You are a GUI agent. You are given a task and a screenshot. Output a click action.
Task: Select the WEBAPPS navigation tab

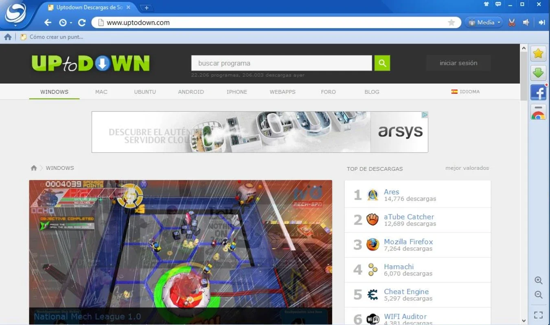(x=283, y=92)
